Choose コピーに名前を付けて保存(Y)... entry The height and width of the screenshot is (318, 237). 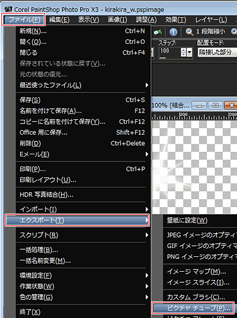click(x=82, y=122)
